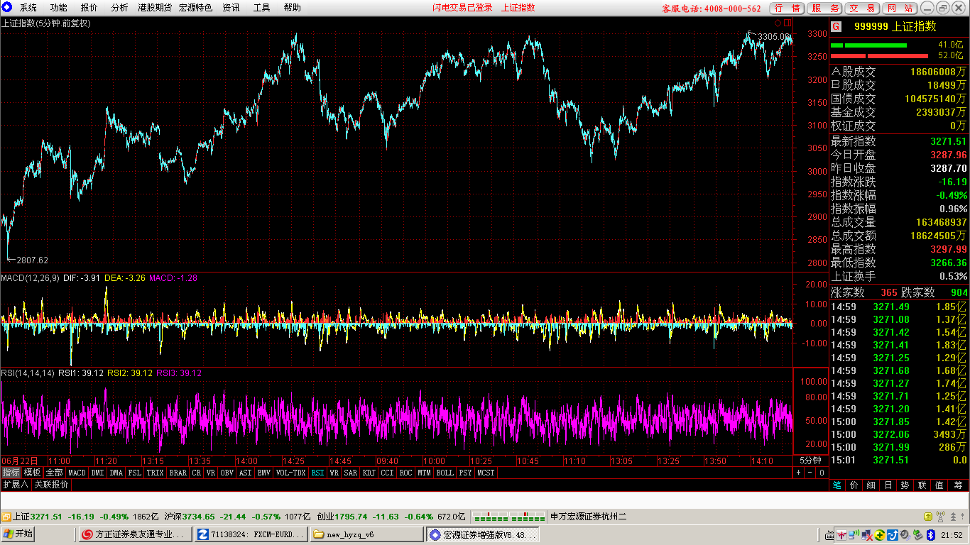The image size is (970, 545).
Task: Click the 行情 button at top right
Action: [788, 8]
